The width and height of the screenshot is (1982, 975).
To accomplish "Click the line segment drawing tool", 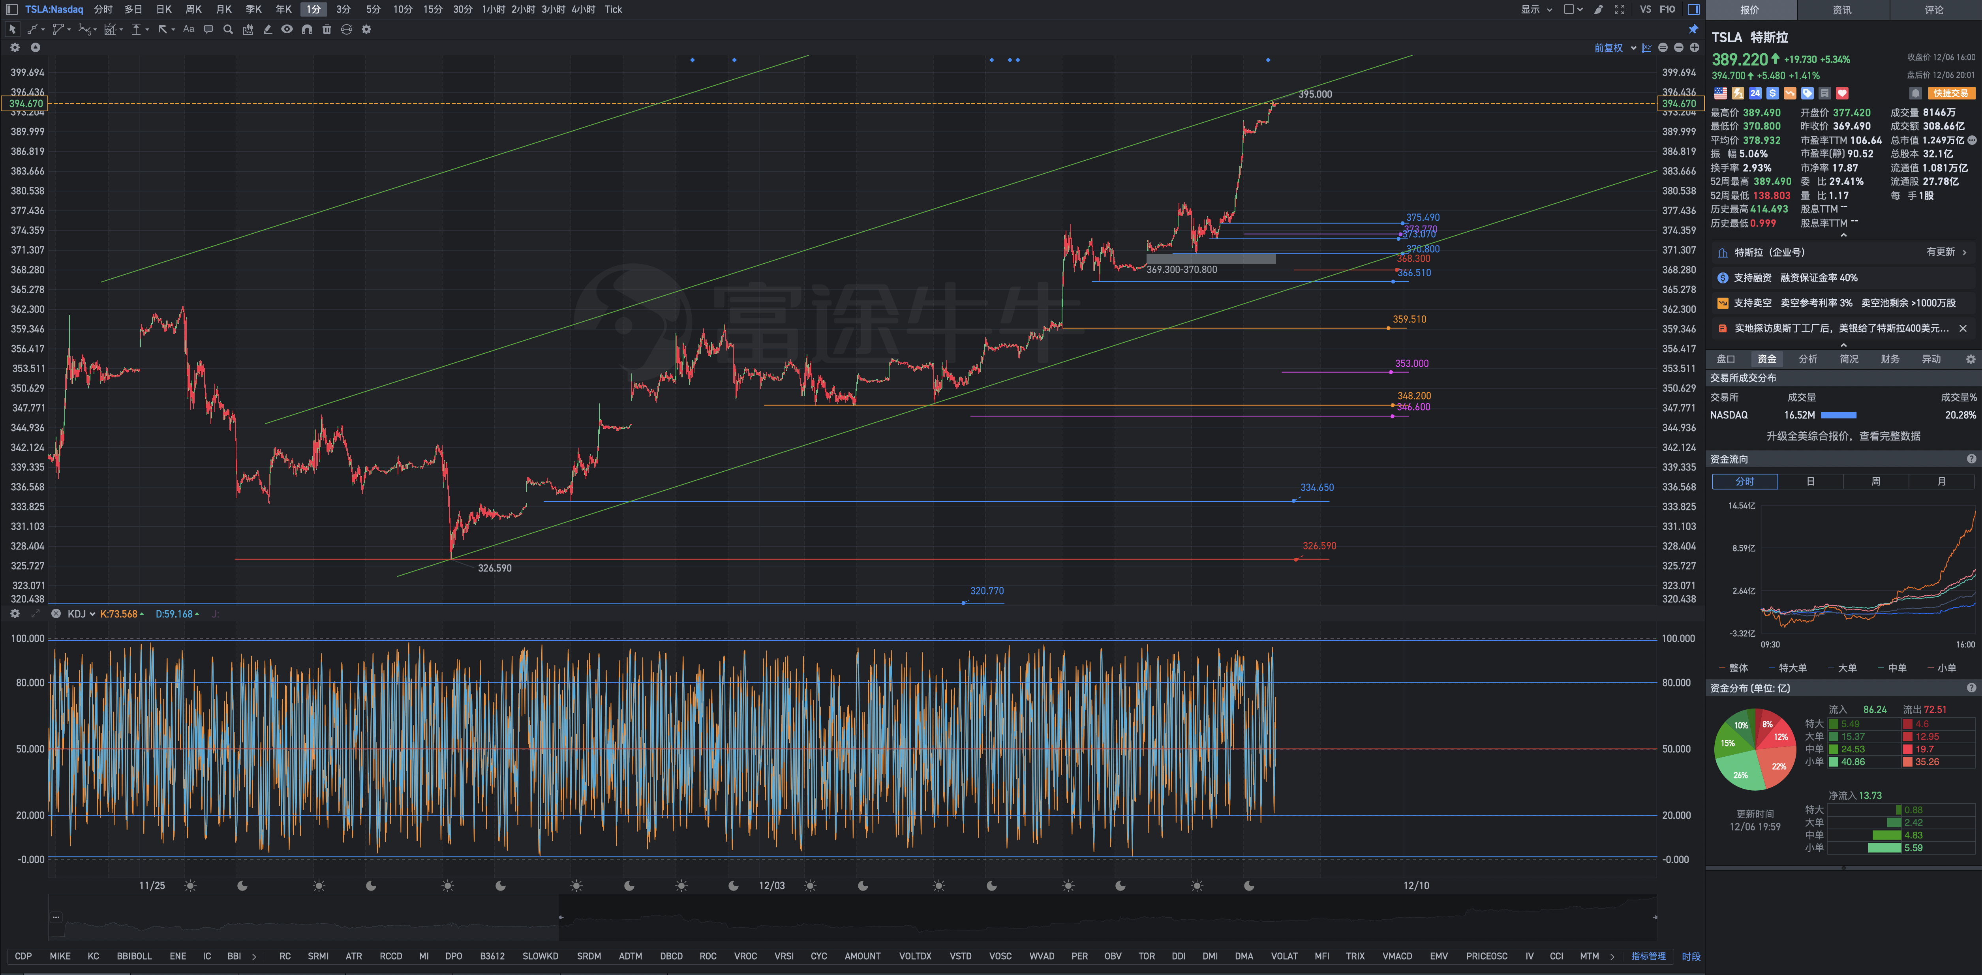I will point(32,29).
